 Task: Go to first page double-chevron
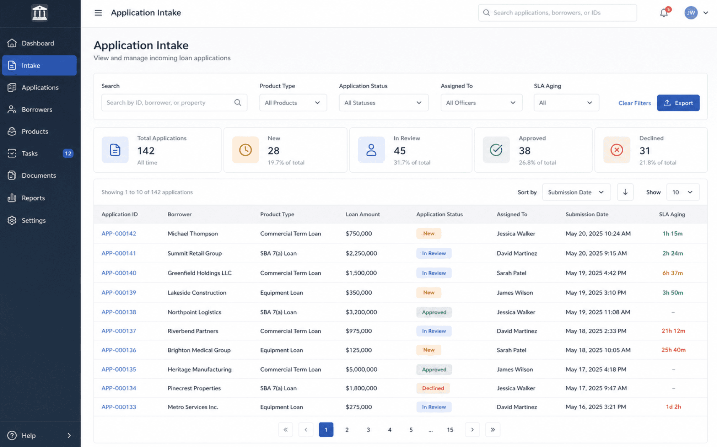(285, 430)
